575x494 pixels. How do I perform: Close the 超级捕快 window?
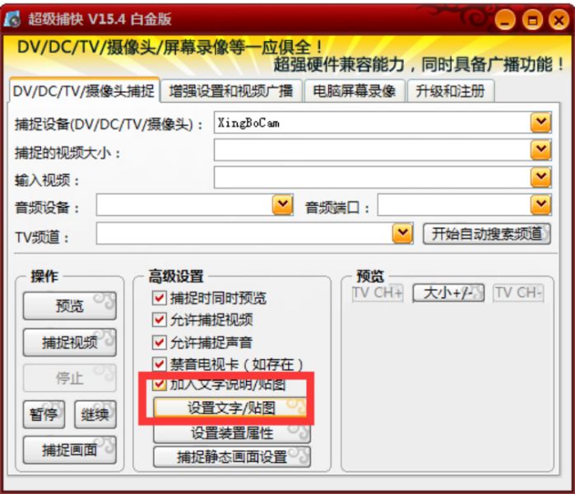click(x=559, y=20)
